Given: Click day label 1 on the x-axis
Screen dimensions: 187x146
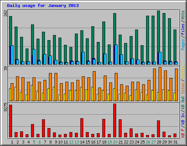Looking at the screenshot, I should (x=12, y=142).
